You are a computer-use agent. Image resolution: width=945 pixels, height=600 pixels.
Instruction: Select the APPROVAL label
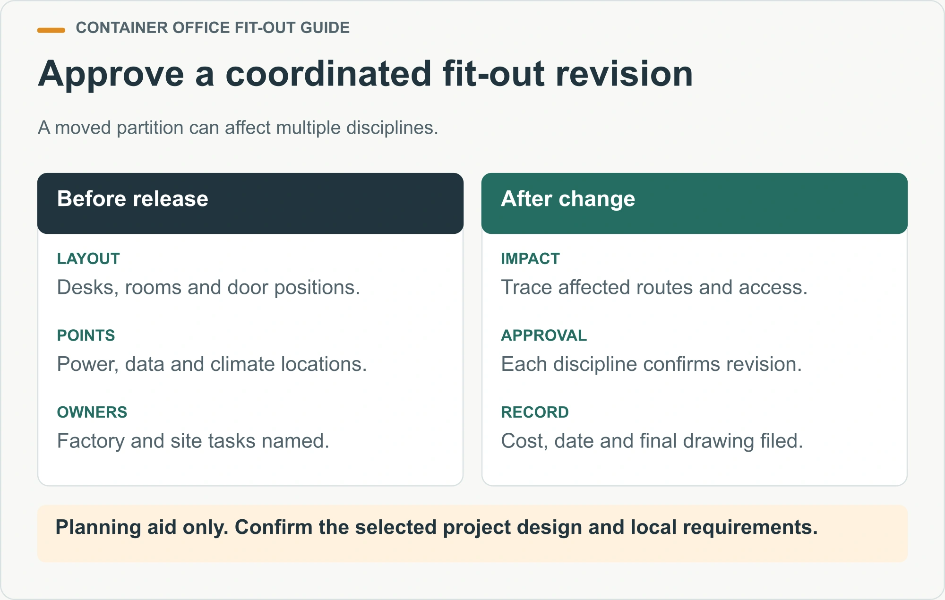tap(544, 335)
